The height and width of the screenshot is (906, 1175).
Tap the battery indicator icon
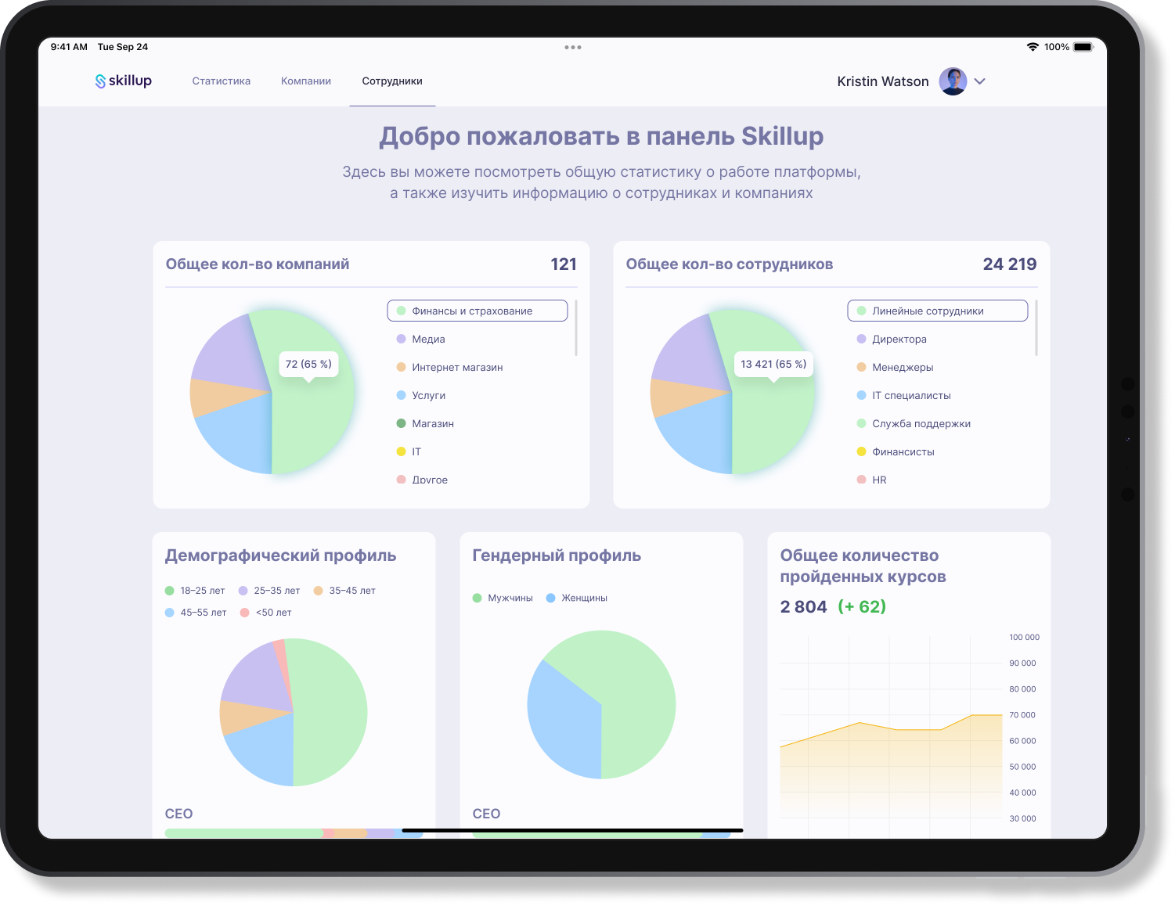[x=1083, y=47]
